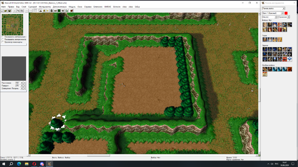Open the Инструменты menu
This screenshot has width=298, height=167.
tap(45, 7)
